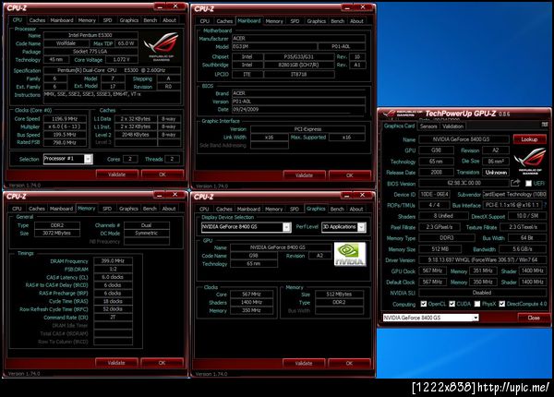Viewport: 554px width, 397px height.
Task: Select the Graphics Card tab in GPU-Z
Action: click(399, 126)
